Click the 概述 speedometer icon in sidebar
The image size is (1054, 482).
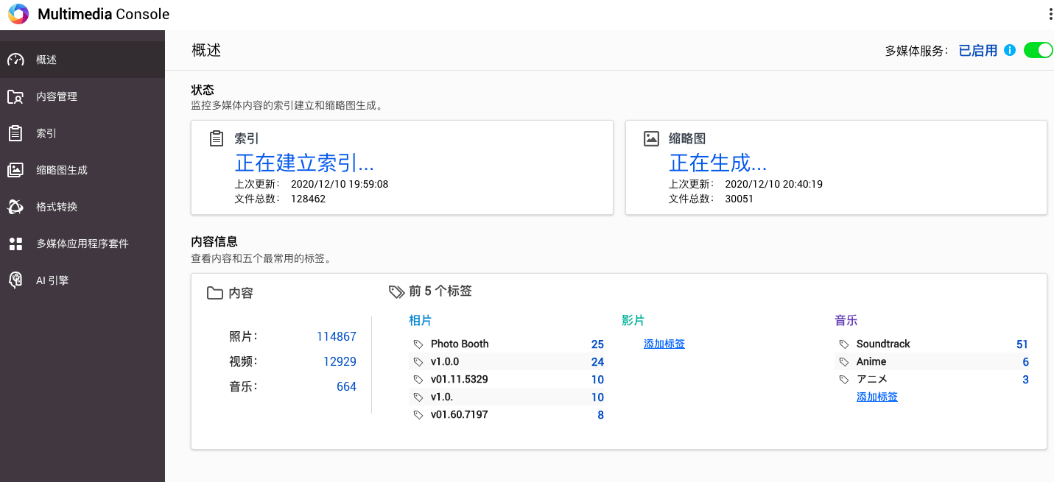pyautogui.click(x=15, y=60)
